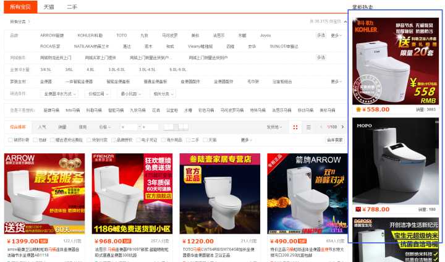
Task: Click the 合并卖家 button
Action: (334, 140)
